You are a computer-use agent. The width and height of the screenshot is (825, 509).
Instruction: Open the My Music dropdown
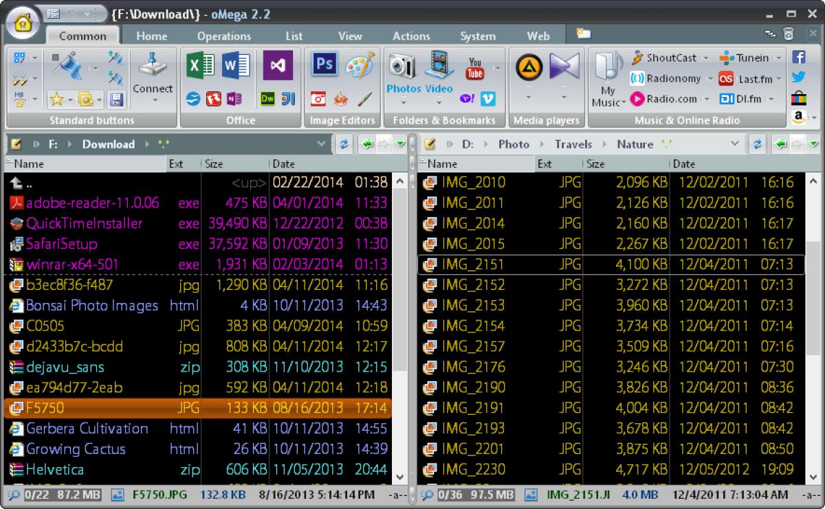(608, 82)
